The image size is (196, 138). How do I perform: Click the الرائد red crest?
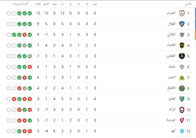pos(182,110)
